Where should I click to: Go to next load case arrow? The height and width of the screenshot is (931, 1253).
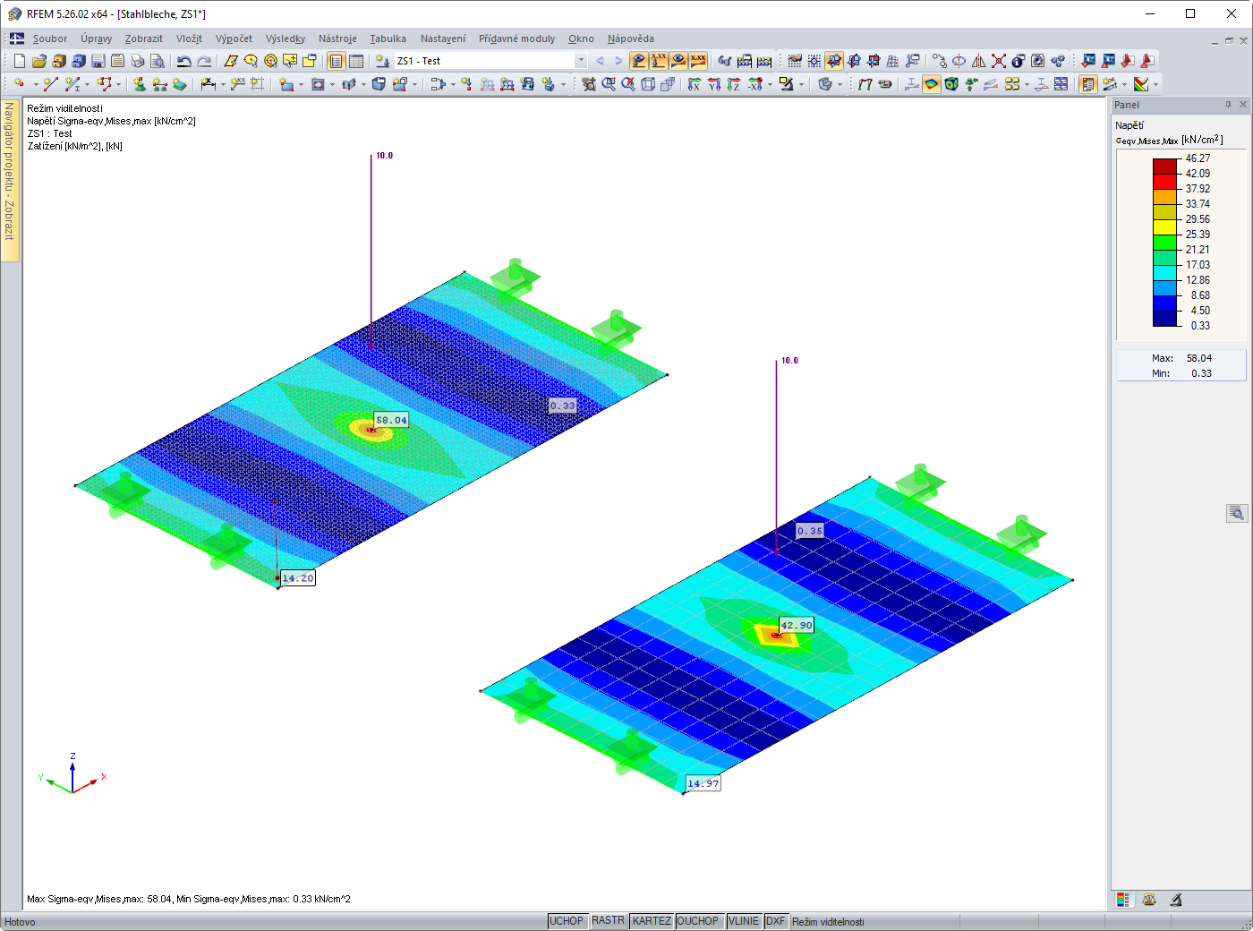pyautogui.click(x=618, y=61)
